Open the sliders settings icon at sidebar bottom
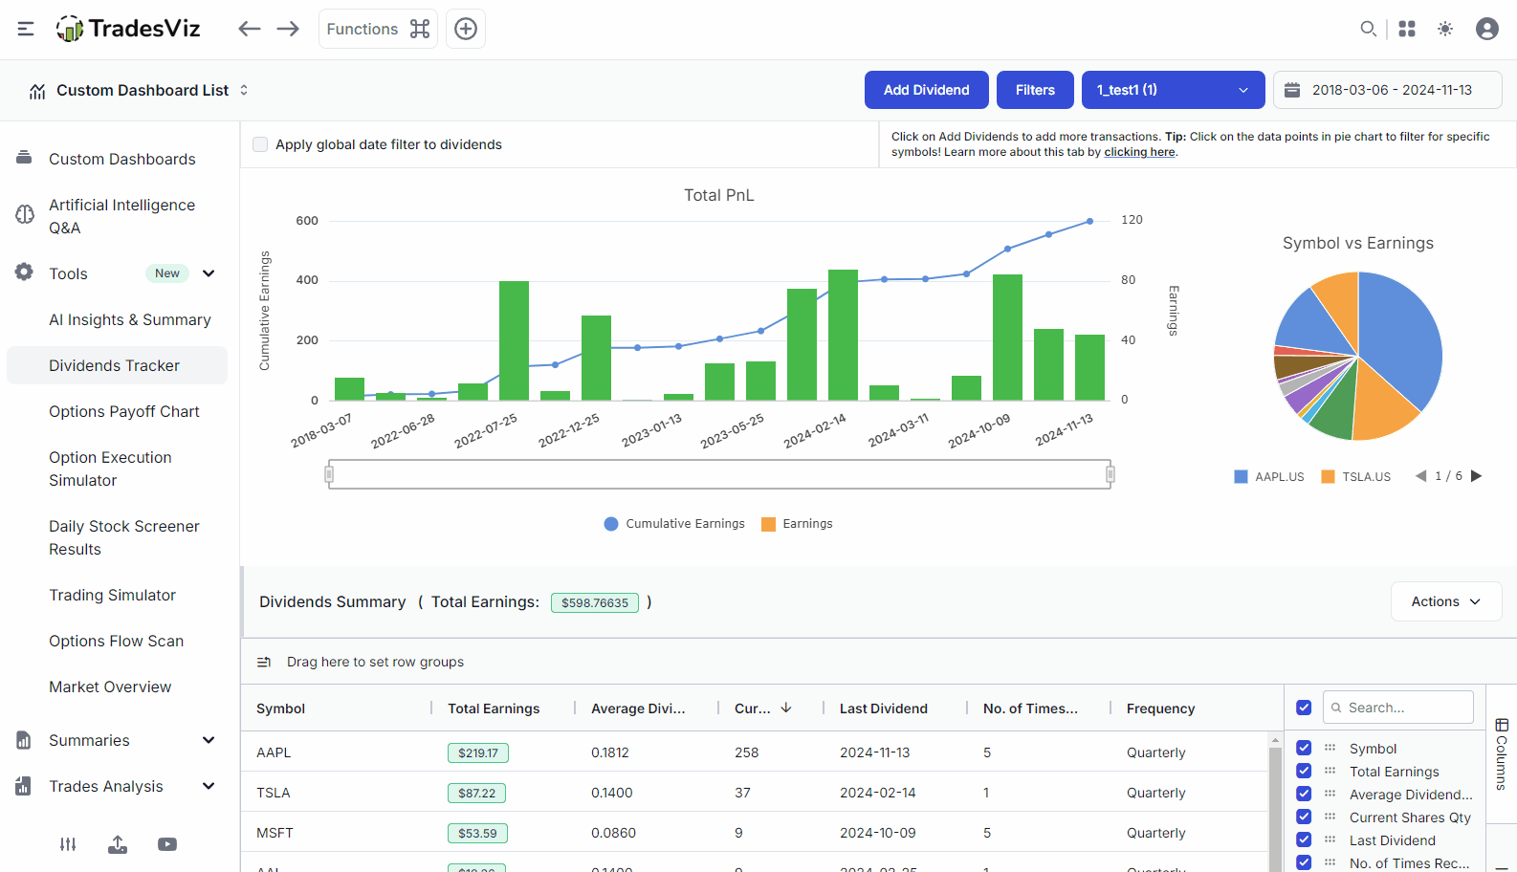 [x=68, y=844]
